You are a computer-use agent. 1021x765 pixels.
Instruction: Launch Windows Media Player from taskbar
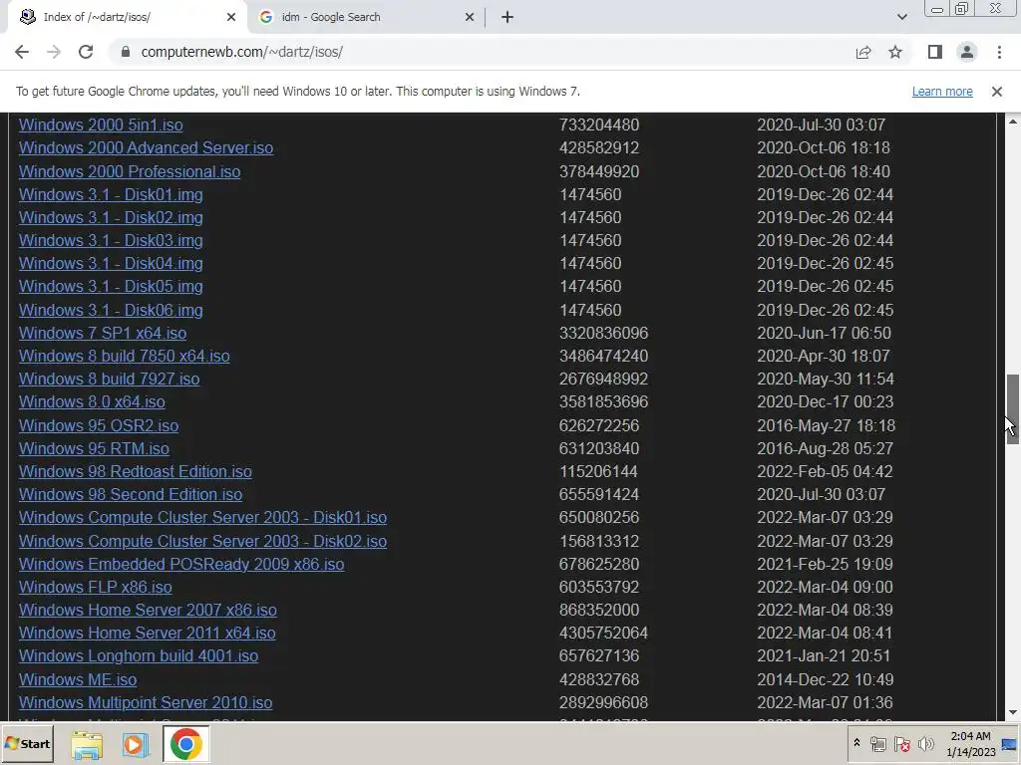tap(136, 744)
